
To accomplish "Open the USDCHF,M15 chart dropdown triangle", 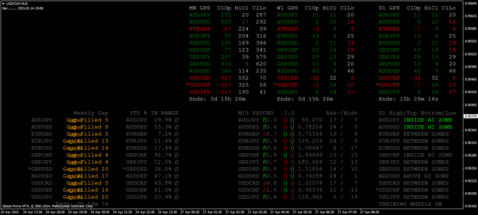I will click(4, 4).
